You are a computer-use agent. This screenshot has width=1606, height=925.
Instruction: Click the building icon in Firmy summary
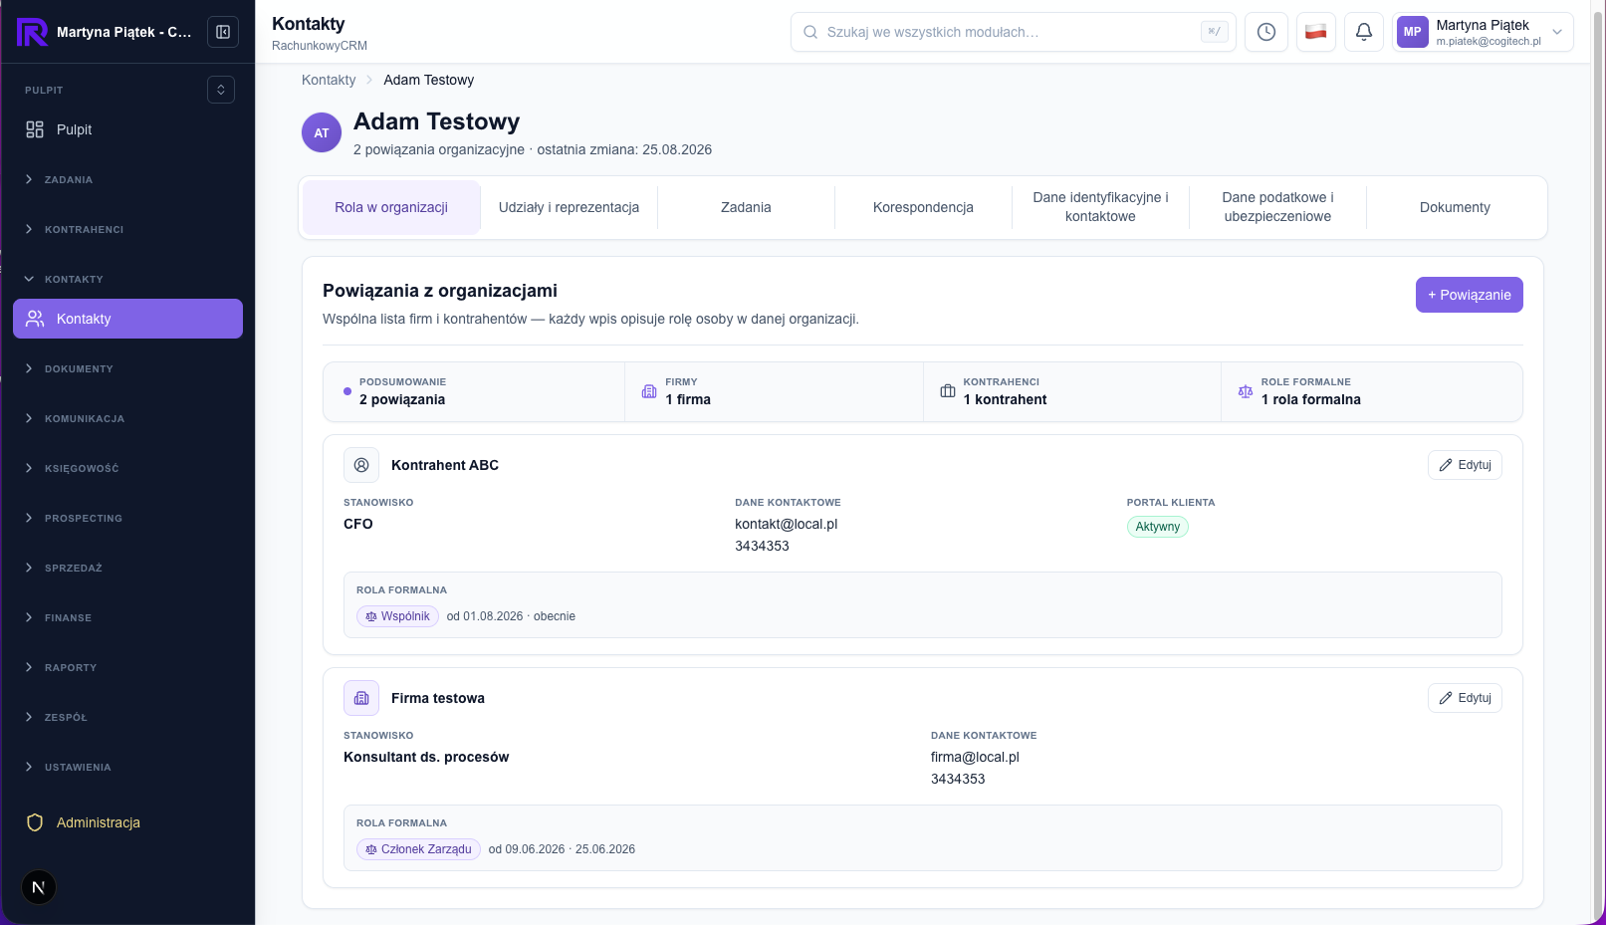pyautogui.click(x=649, y=391)
